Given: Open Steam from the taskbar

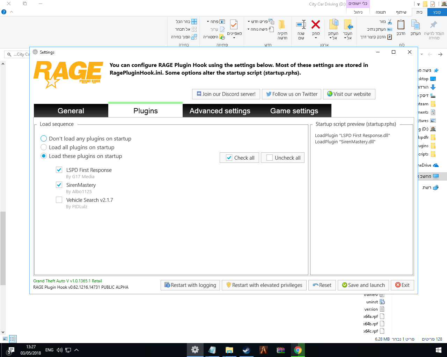Looking at the screenshot, I should [247, 350].
